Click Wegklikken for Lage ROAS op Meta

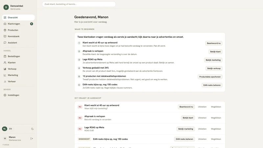pos(216,129)
